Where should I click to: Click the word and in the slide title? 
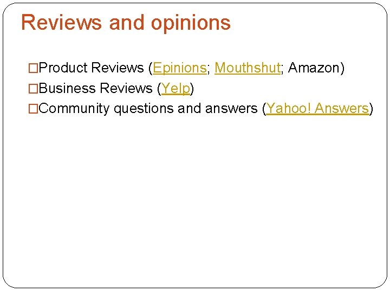click(127, 22)
